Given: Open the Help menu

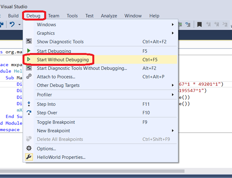Looking at the screenshot, I should pos(154,15).
